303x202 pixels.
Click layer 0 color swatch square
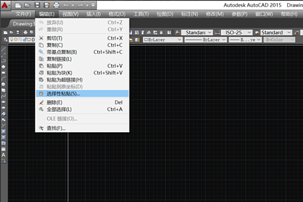(x=29, y=39)
